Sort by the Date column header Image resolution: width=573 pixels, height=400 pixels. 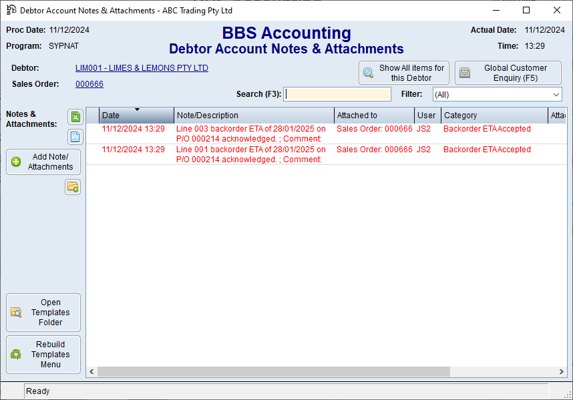point(136,116)
